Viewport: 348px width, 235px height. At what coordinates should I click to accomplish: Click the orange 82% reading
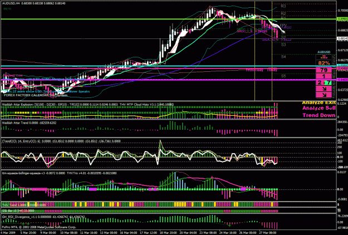324,63
